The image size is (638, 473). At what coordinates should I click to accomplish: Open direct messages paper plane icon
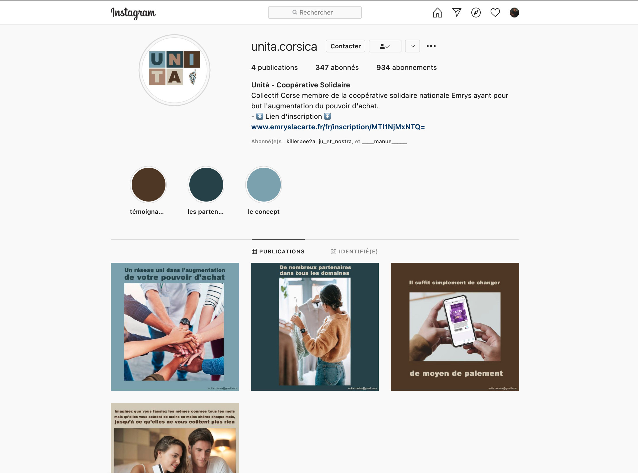(x=457, y=13)
